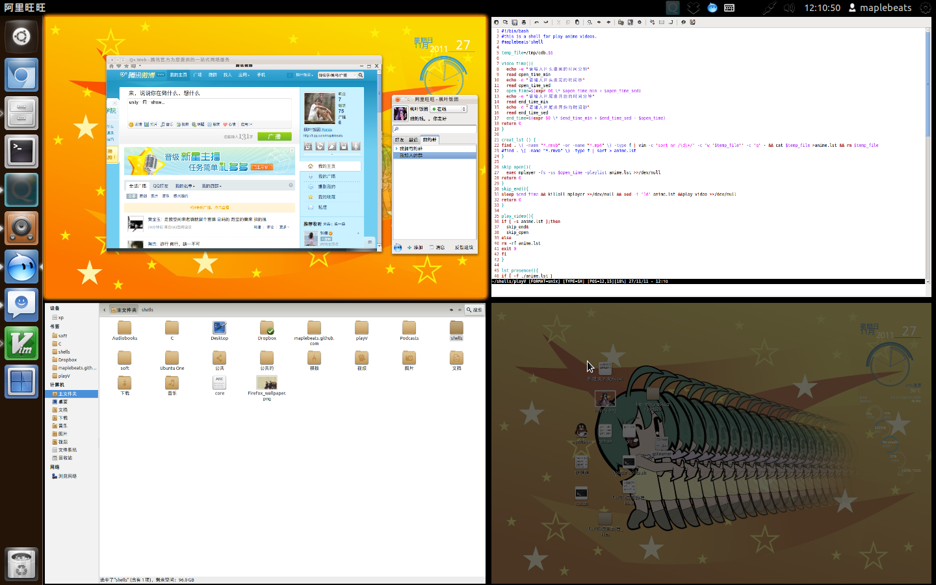Switch to the first tab in AliWangWang window
The width and height of the screenshot is (936, 585).
[x=400, y=140]
